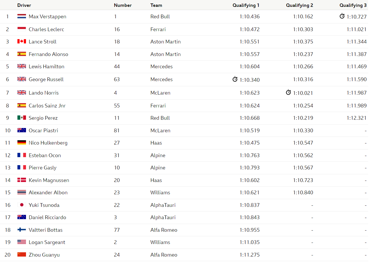Click the Williams team name for Logan Sargeant

pyautogui.click(x=160, y=242)
